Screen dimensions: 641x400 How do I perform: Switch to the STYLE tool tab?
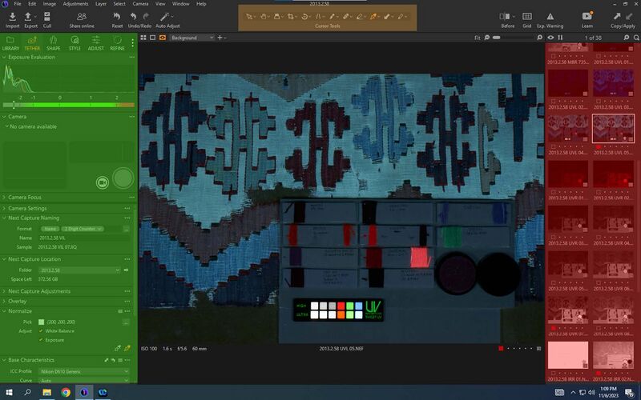click(75, 43)
